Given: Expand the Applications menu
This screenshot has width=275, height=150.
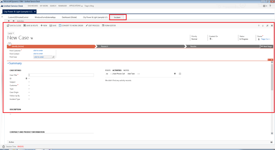Looking at the screenshot, I should 76,6.
